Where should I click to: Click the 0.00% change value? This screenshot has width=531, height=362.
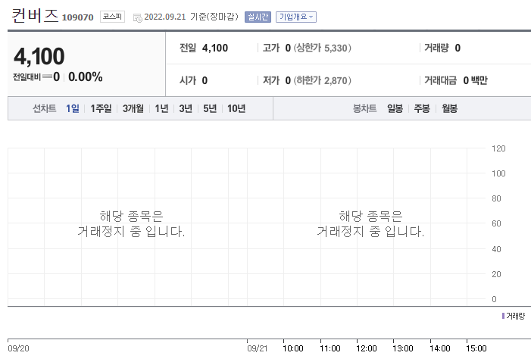(x=86, y=77)
